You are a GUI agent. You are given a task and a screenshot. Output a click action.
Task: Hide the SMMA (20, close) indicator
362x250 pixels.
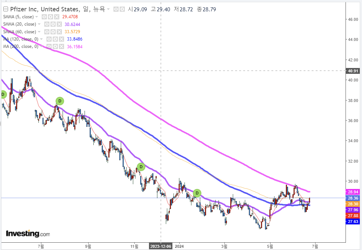[46, 24]
